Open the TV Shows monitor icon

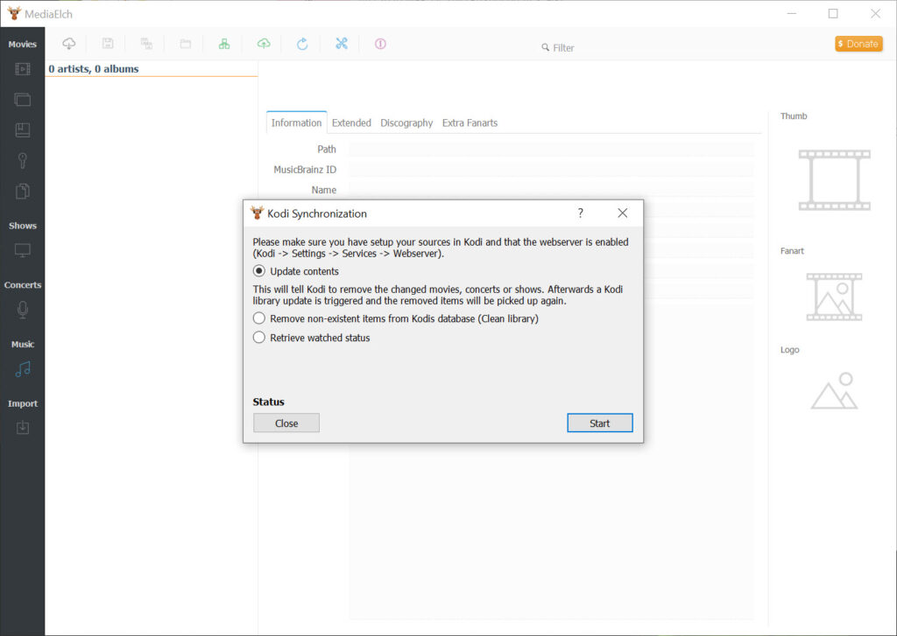(22, 250)
